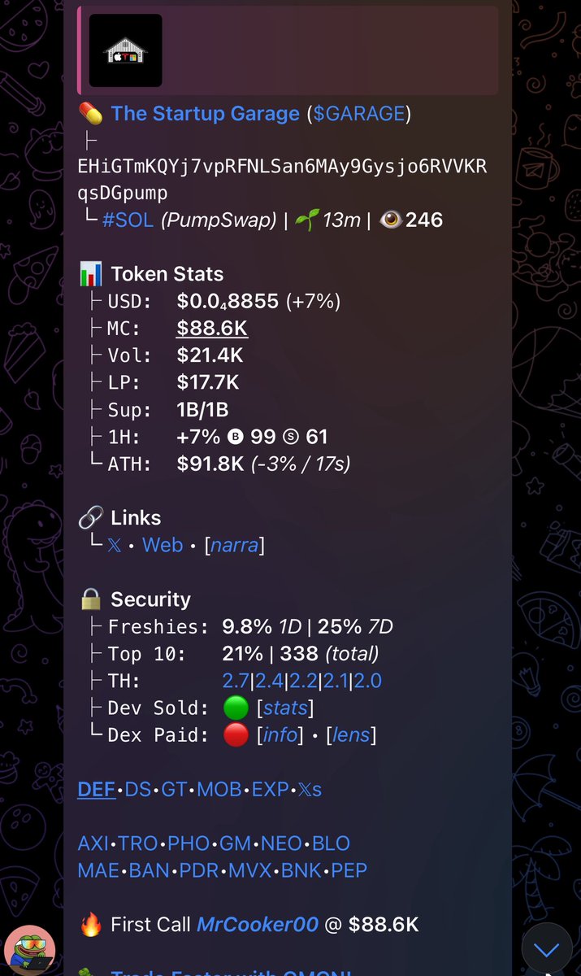Open the Web link
Image resolution: width=581 pixels, height=976 pixels.
click(x=163, y=545)
